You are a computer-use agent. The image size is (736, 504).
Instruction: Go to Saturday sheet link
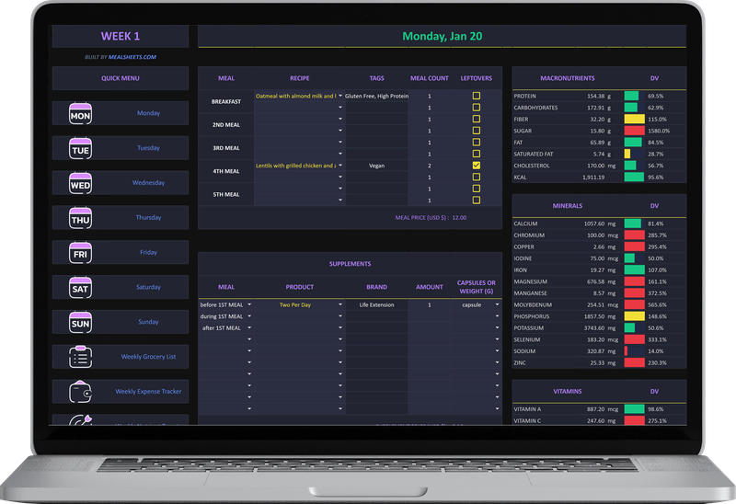pos(148,287)
